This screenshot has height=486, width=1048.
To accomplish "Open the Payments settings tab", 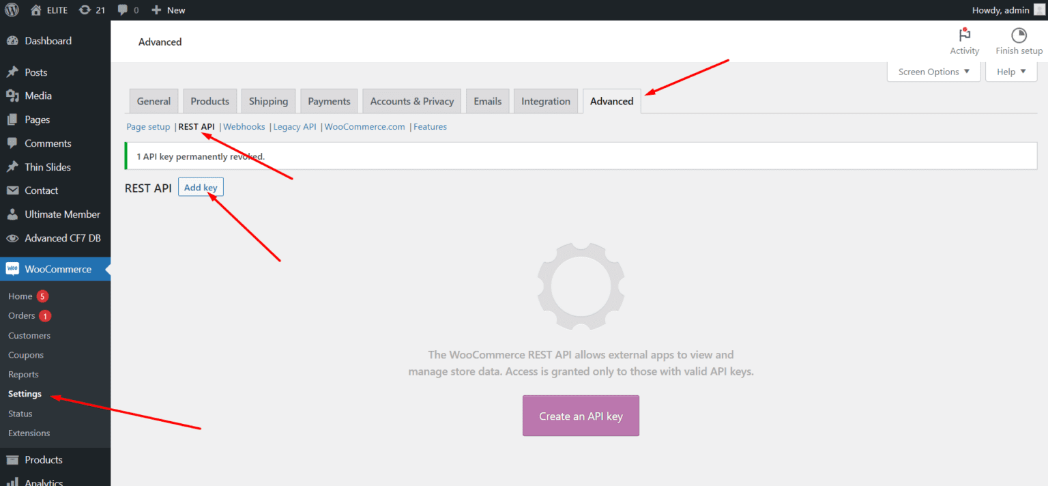I will pyautogui.click(x=329, y=101).
